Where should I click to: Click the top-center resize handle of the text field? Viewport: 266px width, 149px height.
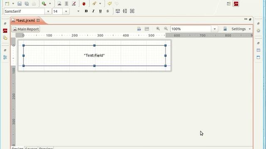pyautogui.click(x=94, y=46)
